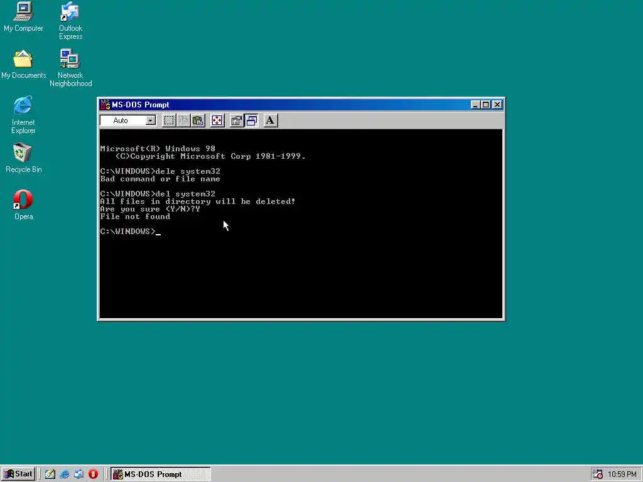Screen dimensions: 643x482
Task: Click the Paste toolbar icon in MS-DOS Prompt
Action: pyautogui.click(x=198, y=120)
